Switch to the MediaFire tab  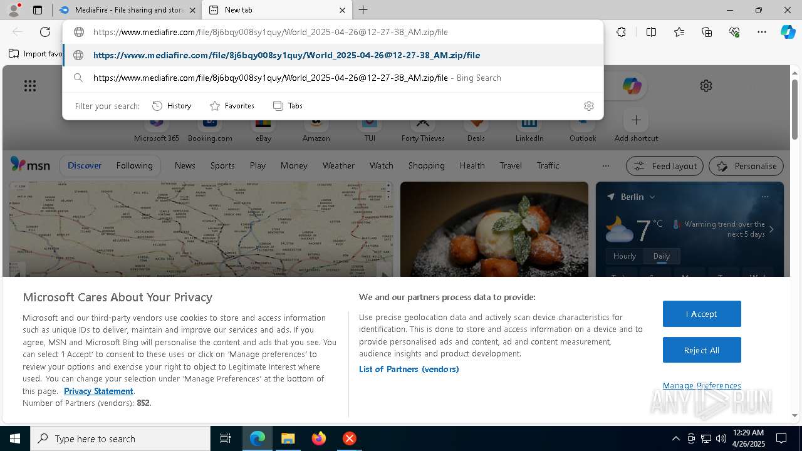(x=127, y=10)
